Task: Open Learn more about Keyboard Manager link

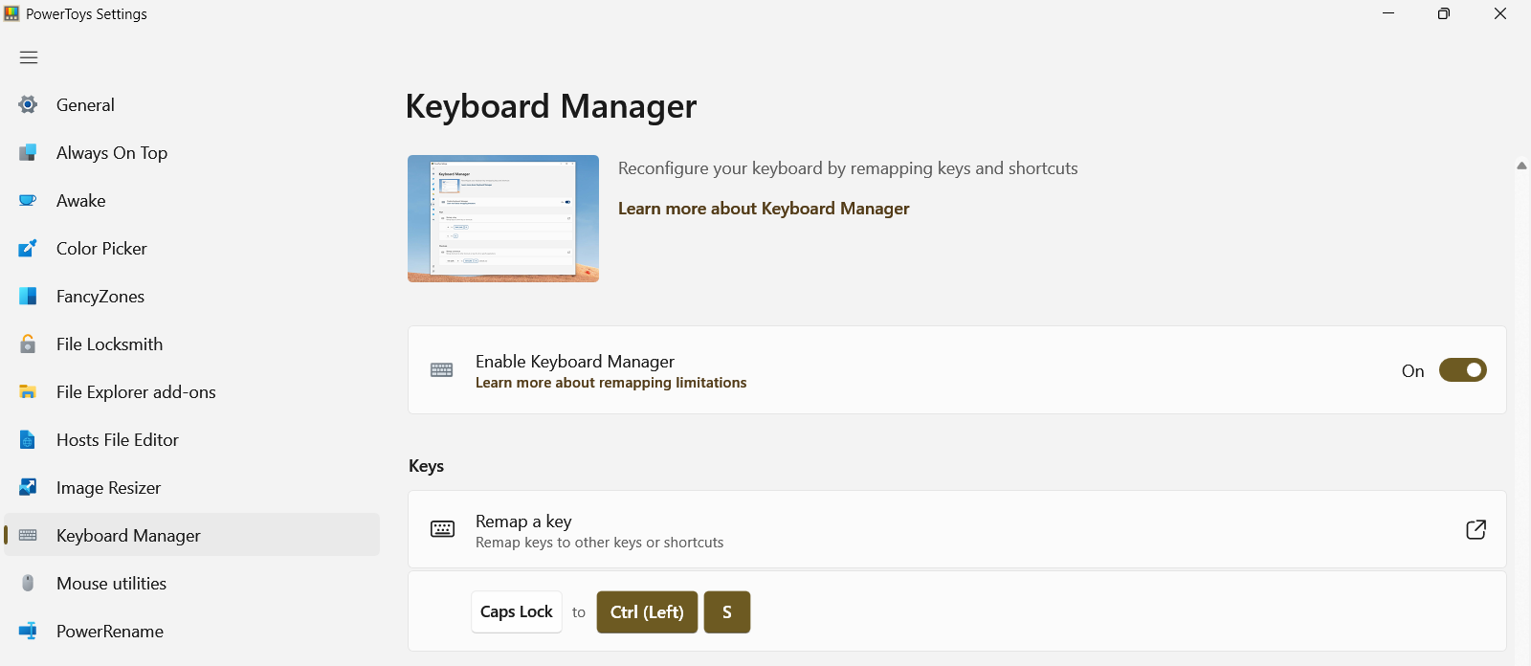Action: (763, 209)
